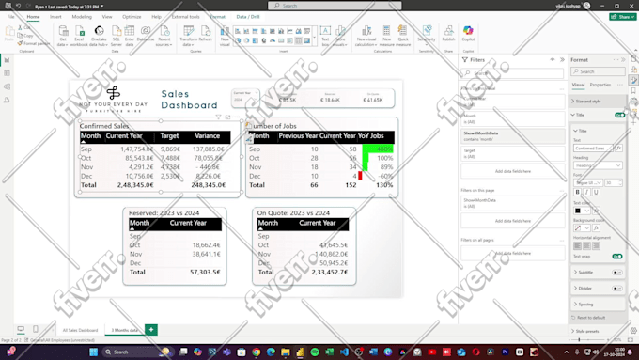
Task: Open the text color swatch picker
Action: click(582, 211)
